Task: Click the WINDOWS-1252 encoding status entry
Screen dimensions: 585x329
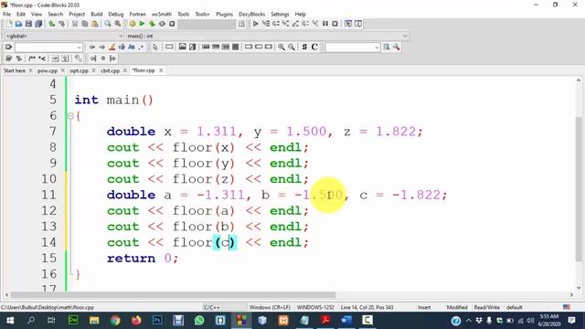Action: pyautogui.click(x=315, y=307)
